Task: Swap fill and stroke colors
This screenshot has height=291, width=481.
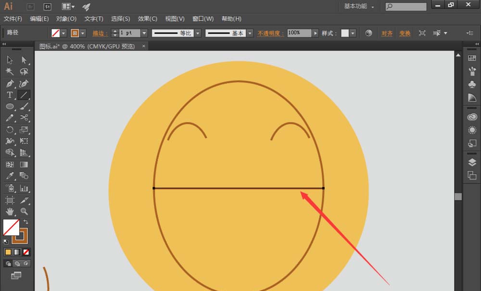Action: click(26, 222)
